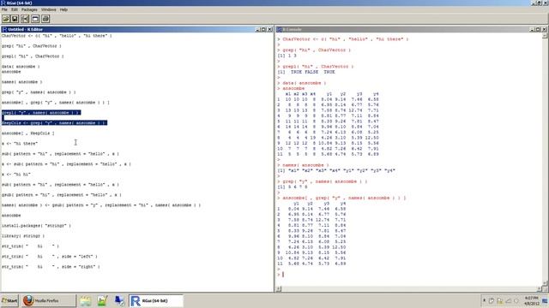Click the taskbar clock showing date
Screen dimensions: 549x308
532,300
